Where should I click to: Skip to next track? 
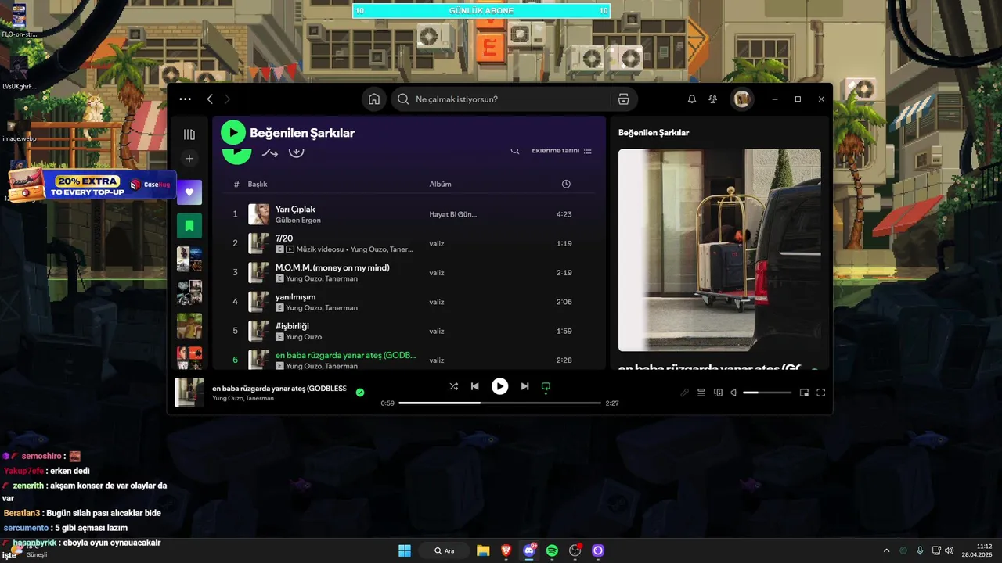coord(524,386)
